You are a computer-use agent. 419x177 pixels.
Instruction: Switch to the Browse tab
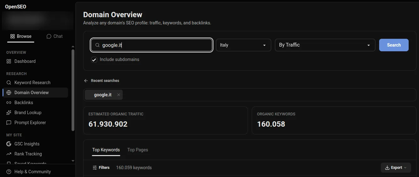pyautogui.click(x=21, y=36)
